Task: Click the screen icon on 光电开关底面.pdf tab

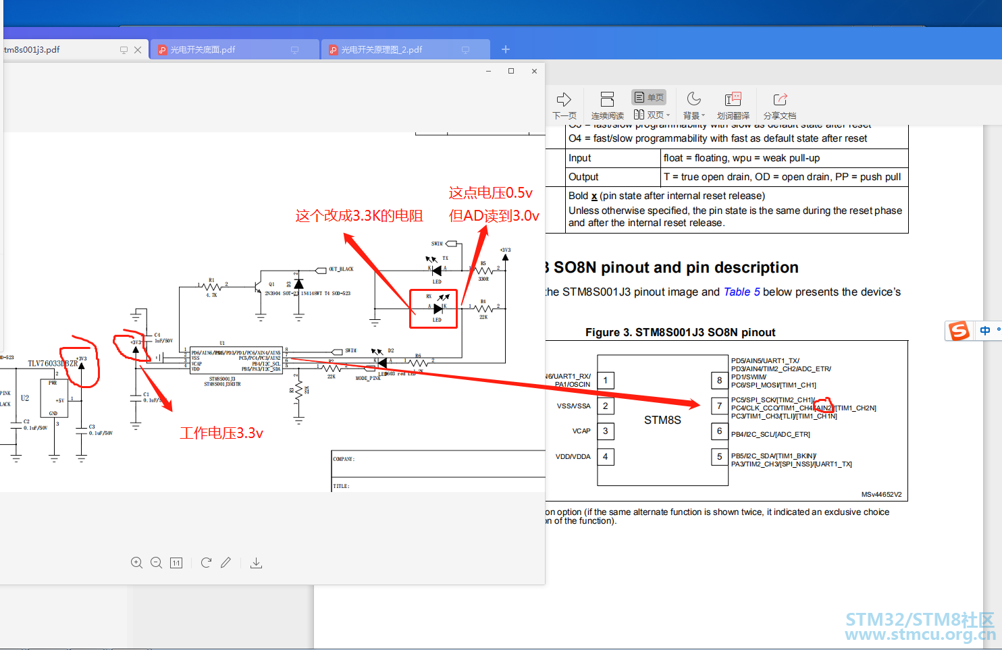Action: click(x=294, y=50)
